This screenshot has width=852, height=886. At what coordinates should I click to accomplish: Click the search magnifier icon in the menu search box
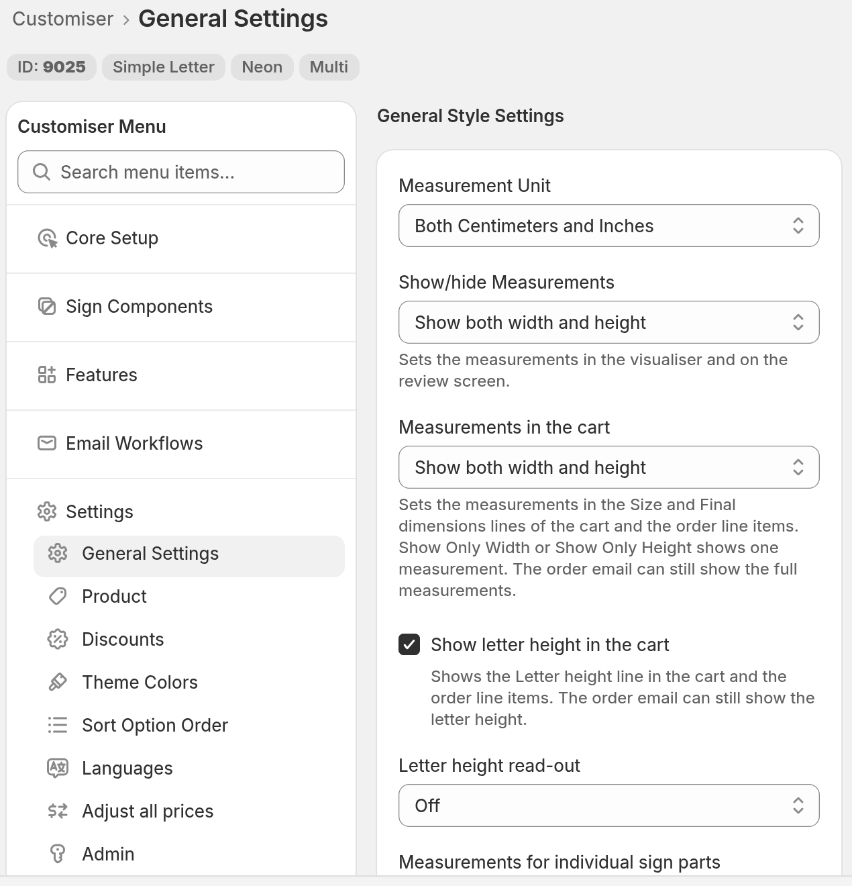[x=42, y=172]
